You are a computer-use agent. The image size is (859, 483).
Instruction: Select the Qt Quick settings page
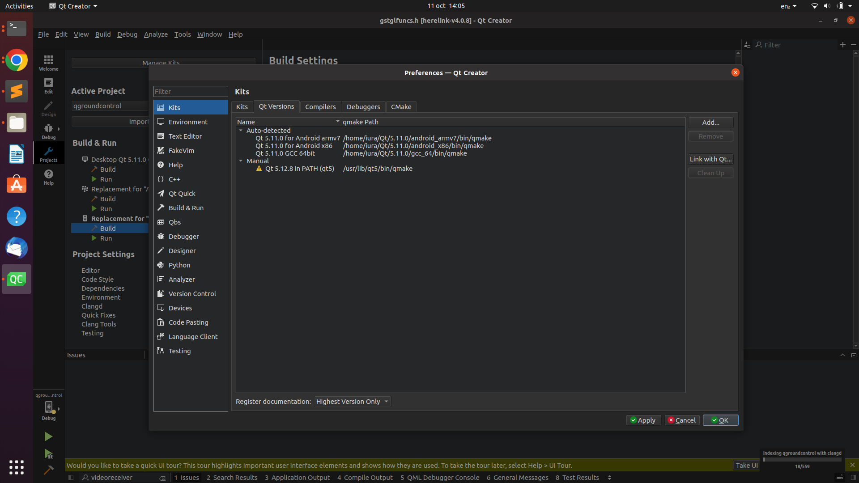(x=182, y=193)
